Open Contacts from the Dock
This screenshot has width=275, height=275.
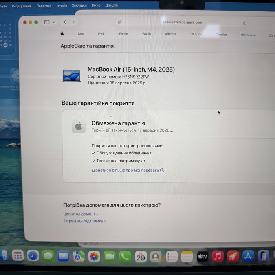(156, 257)
